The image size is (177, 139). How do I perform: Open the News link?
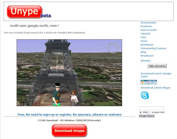144,41
